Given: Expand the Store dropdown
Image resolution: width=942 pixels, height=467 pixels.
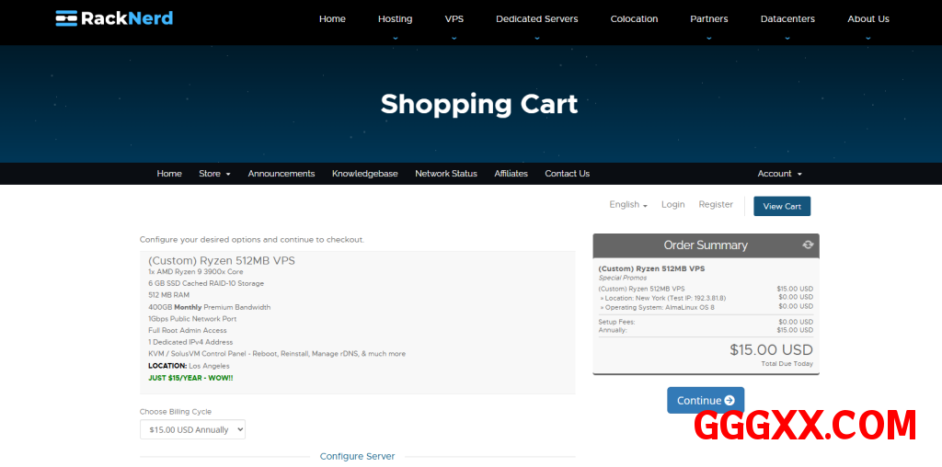Looking at the screenshot, I should (x=214, y=174).
